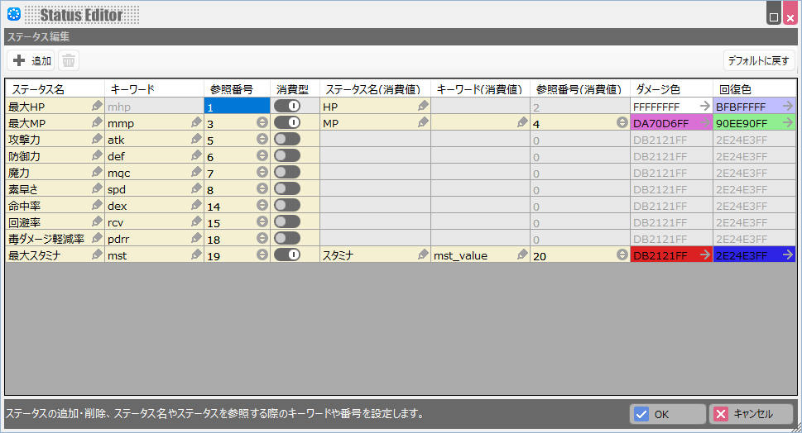The height and width of the screenshot is (433, 802).
Task: Click pencil icon next to スタミナ consumption name
Action: click(423, 255)
